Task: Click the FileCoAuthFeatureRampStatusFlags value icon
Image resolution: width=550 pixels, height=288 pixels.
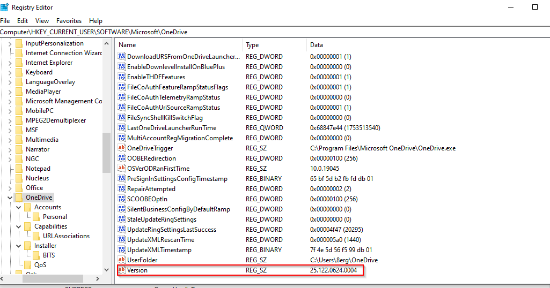Action: click(122, 87)
